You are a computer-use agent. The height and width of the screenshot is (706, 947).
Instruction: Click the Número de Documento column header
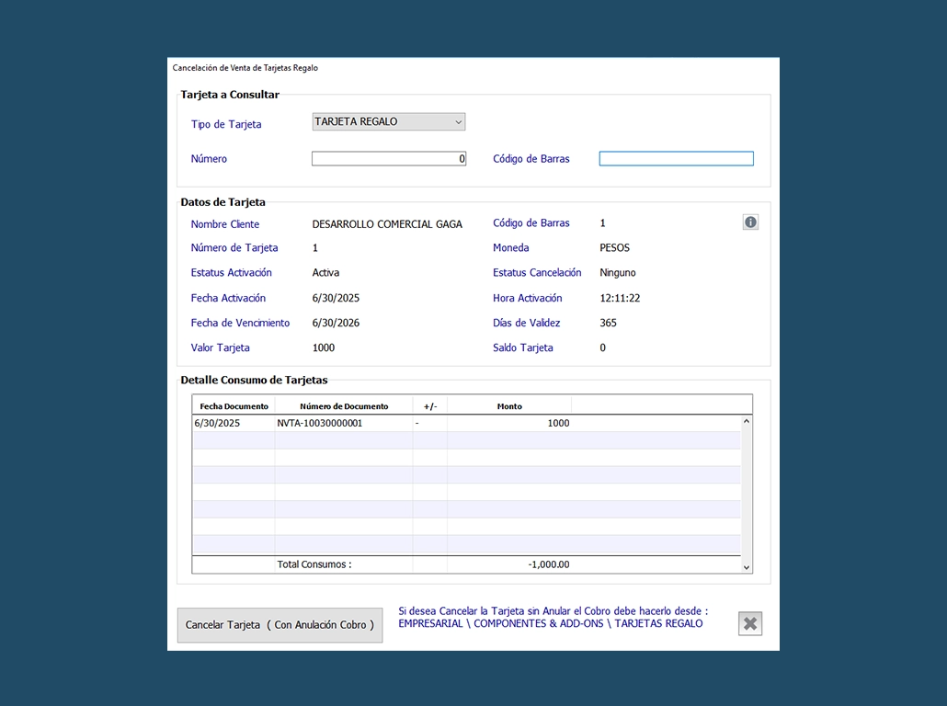[344, 406]
